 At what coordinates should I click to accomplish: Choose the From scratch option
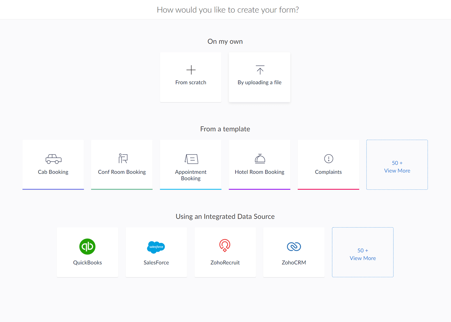191,77
